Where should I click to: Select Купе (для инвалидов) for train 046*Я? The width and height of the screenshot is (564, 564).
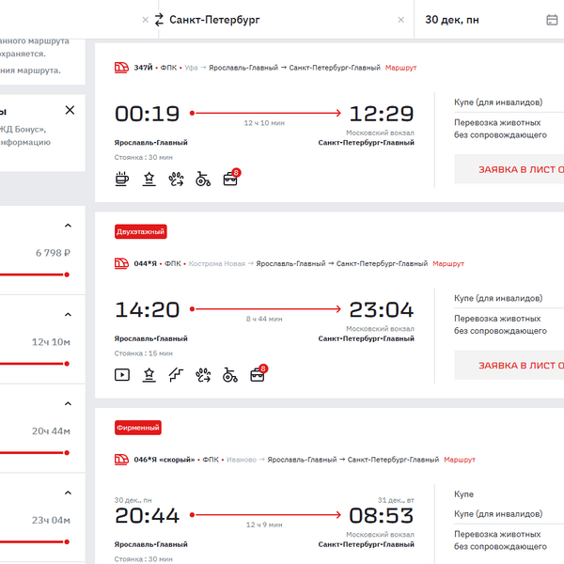click(x=498, y=514)
